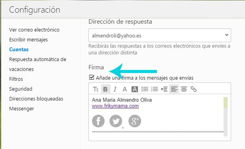Insert a bulleted list
The image size is (245, 149).
point(145,89)
